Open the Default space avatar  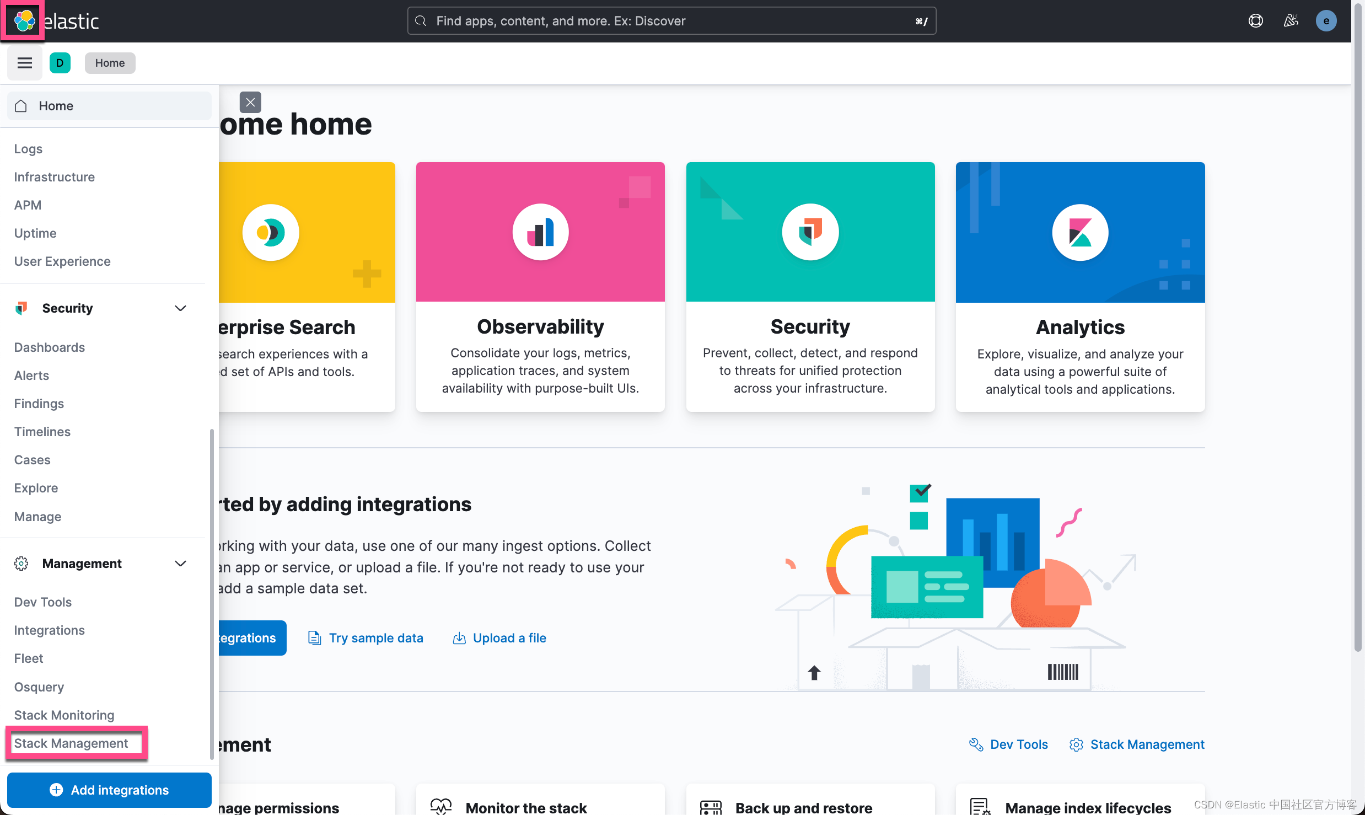point(60,63)
